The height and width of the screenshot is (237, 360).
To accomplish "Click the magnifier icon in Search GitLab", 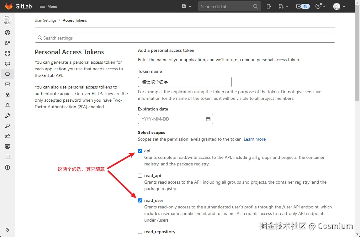I will pyautogui.click(x=255, y=7).
